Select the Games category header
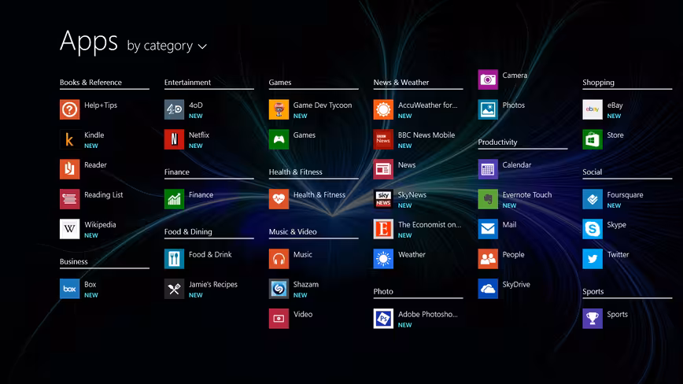Image resolution: width=683 pixels, height=384 pixels. [x=280, y=83]
